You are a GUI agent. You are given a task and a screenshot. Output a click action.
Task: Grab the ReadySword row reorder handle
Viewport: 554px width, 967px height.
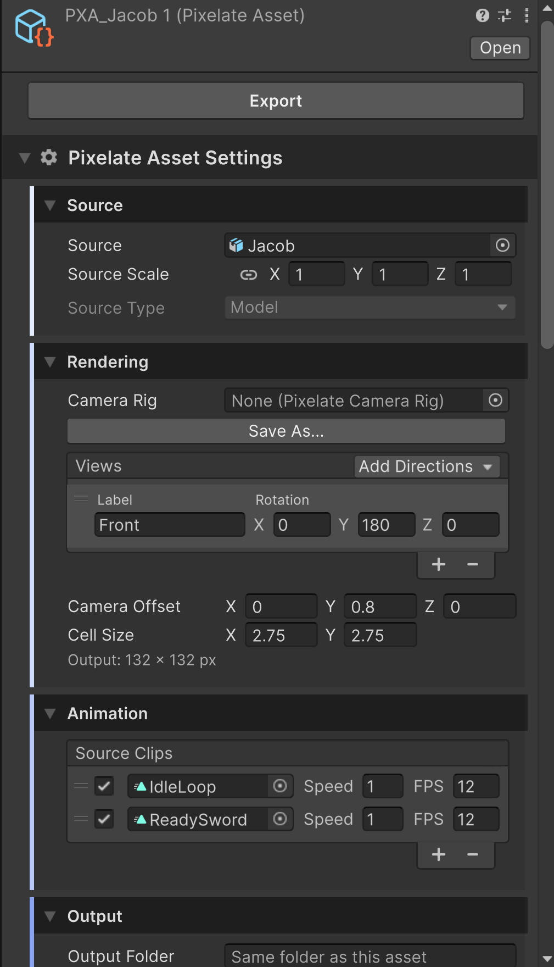point(81,819)
